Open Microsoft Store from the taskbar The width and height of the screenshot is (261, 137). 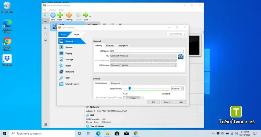click(x=117, y=133)
